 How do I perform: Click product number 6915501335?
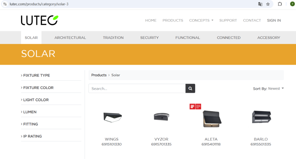261,144
